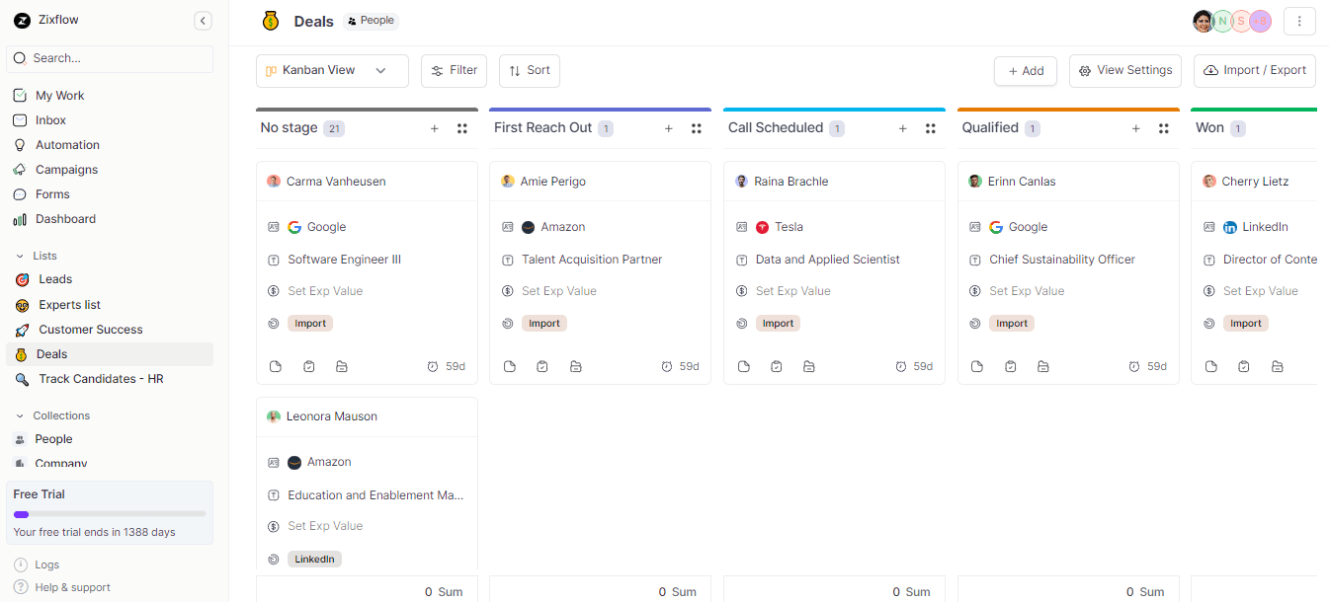
Task: Click the Search field in the sidebar
Action: point(109,59)
